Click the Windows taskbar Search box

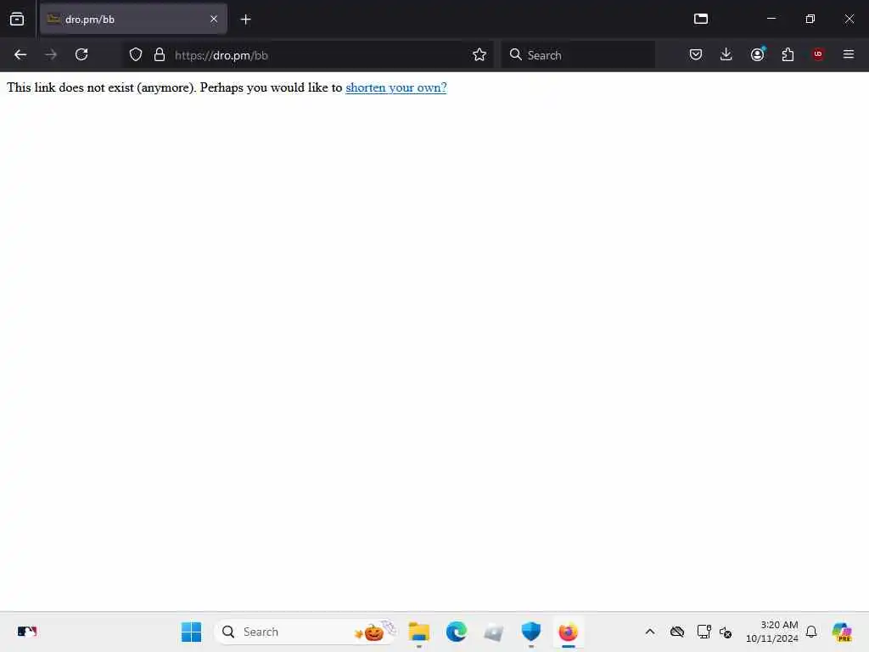306,632
